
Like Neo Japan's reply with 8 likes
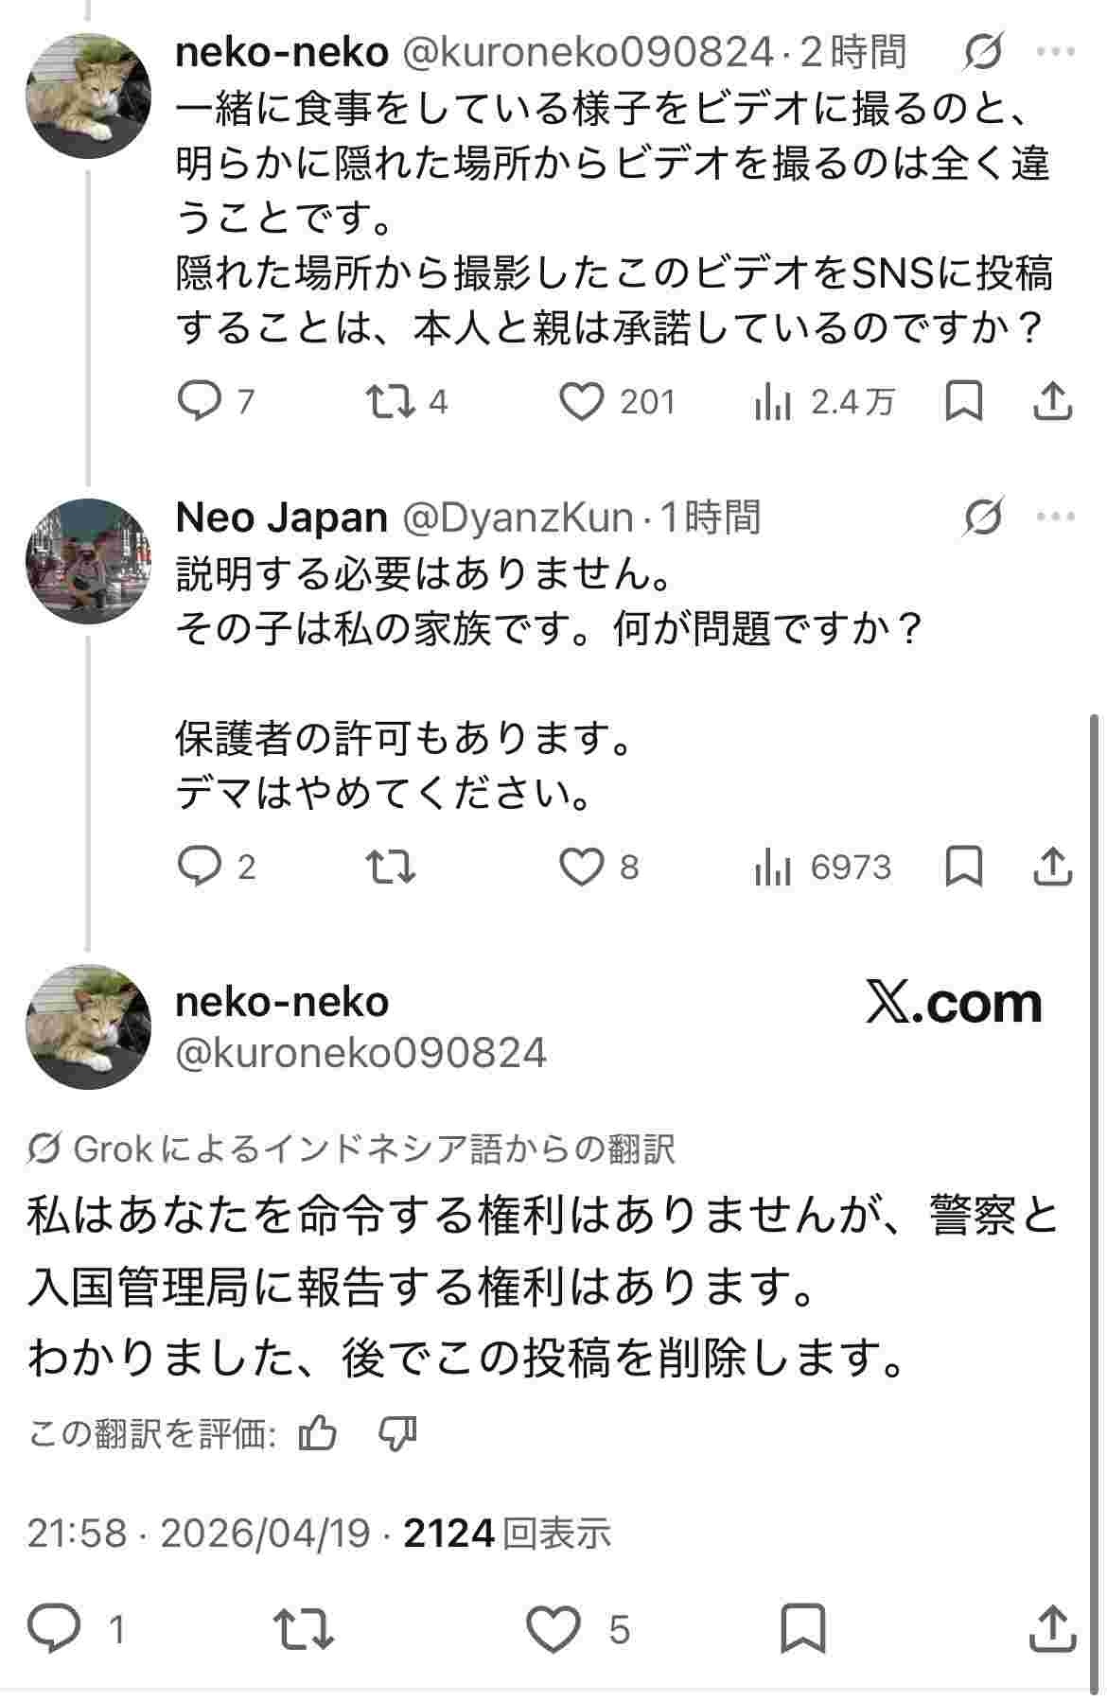(x=581, y=867)
